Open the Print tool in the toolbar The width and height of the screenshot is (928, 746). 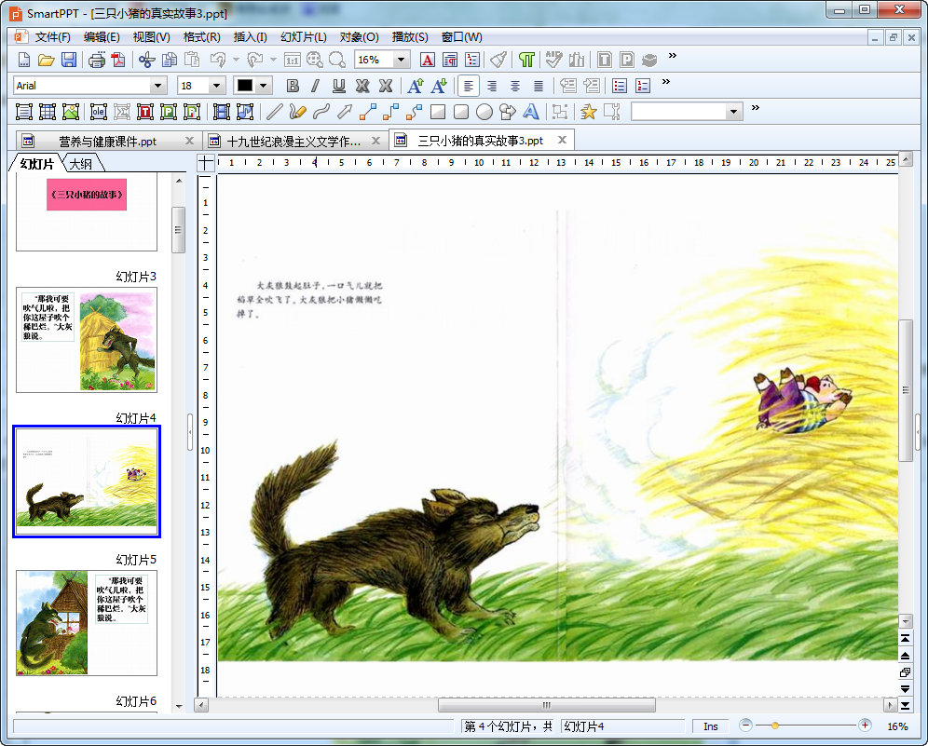pos(97,60)
